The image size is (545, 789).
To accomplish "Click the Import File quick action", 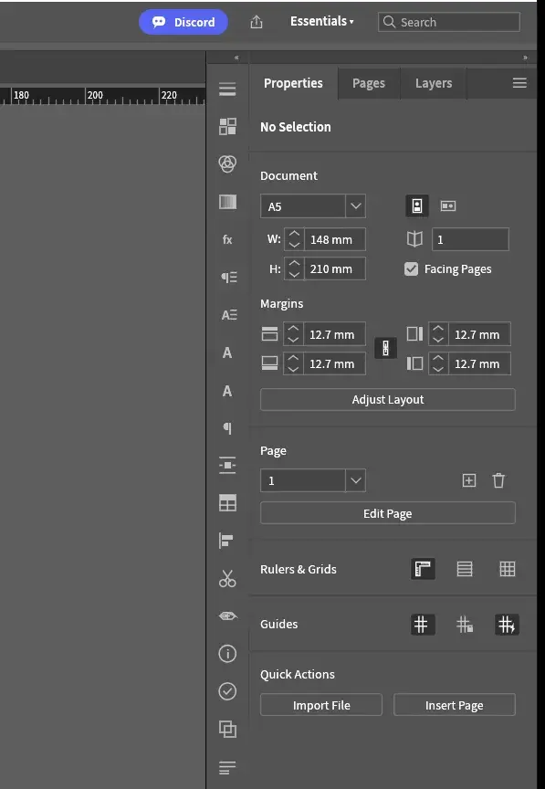I will click(321, 705).
